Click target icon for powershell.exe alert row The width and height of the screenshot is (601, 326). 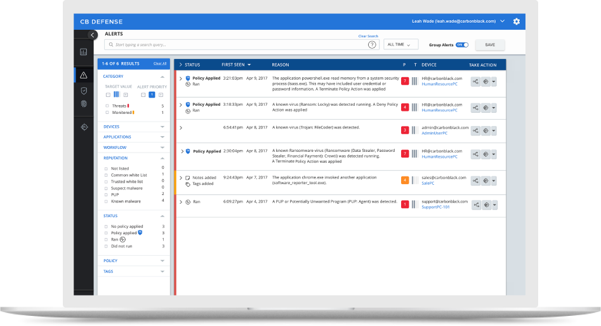485,82
